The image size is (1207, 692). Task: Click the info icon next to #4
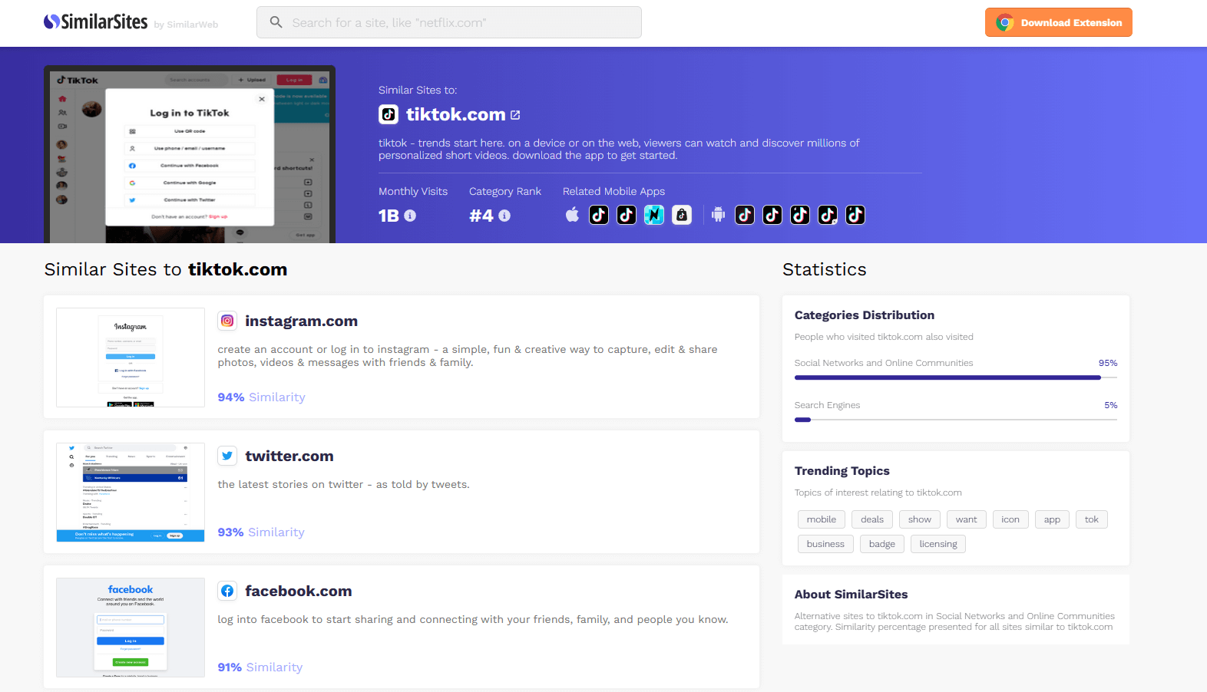[504, 216]
